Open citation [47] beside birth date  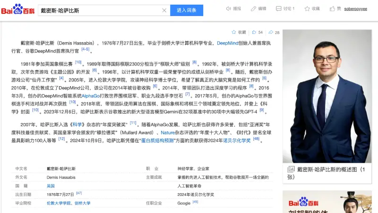(x=79, y=193)
